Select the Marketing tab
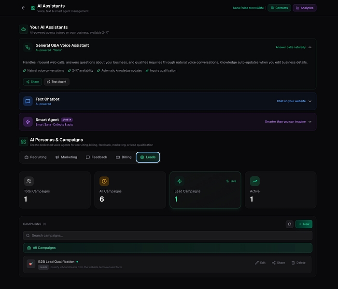The height and width of the screenshot is (289, 338). [67, 158]
